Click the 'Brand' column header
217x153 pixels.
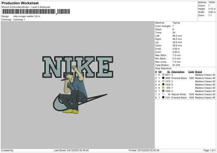coord(199,72)
